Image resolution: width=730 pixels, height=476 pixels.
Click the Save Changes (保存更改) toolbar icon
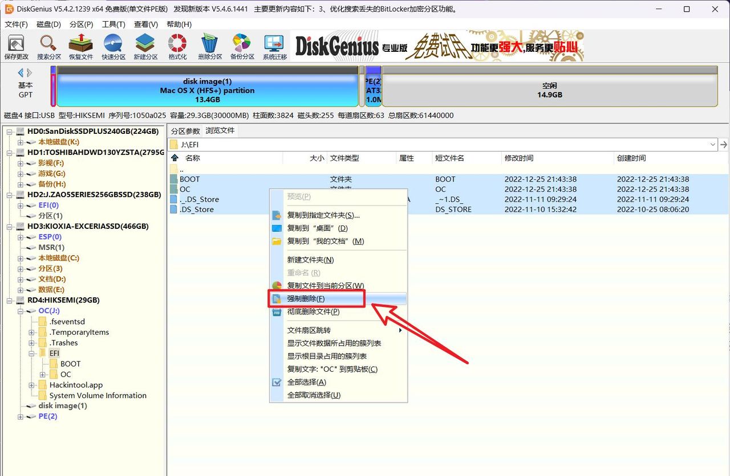[x=16, y=47]
